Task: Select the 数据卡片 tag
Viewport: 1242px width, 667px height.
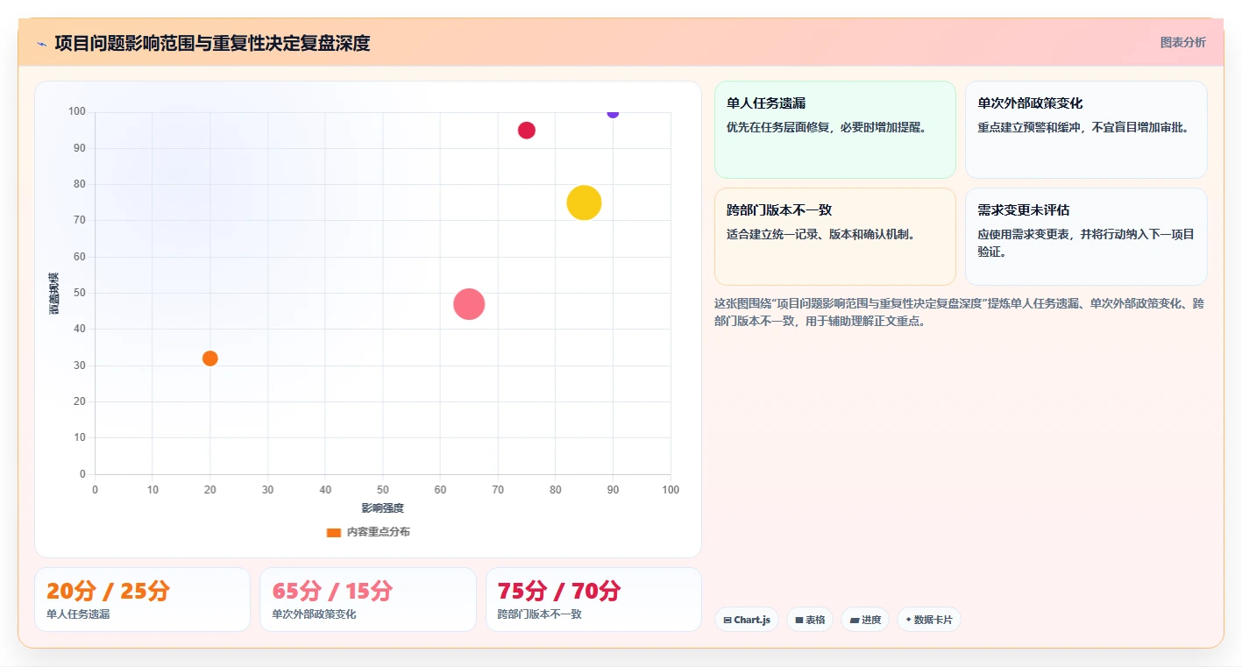Action: point(929,620)
